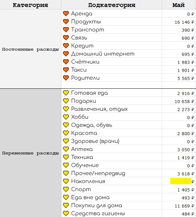Select the Продукты amount 16 146 ₽
The height and width of the screenshot is (217, 196).
(x=184, y=22)
